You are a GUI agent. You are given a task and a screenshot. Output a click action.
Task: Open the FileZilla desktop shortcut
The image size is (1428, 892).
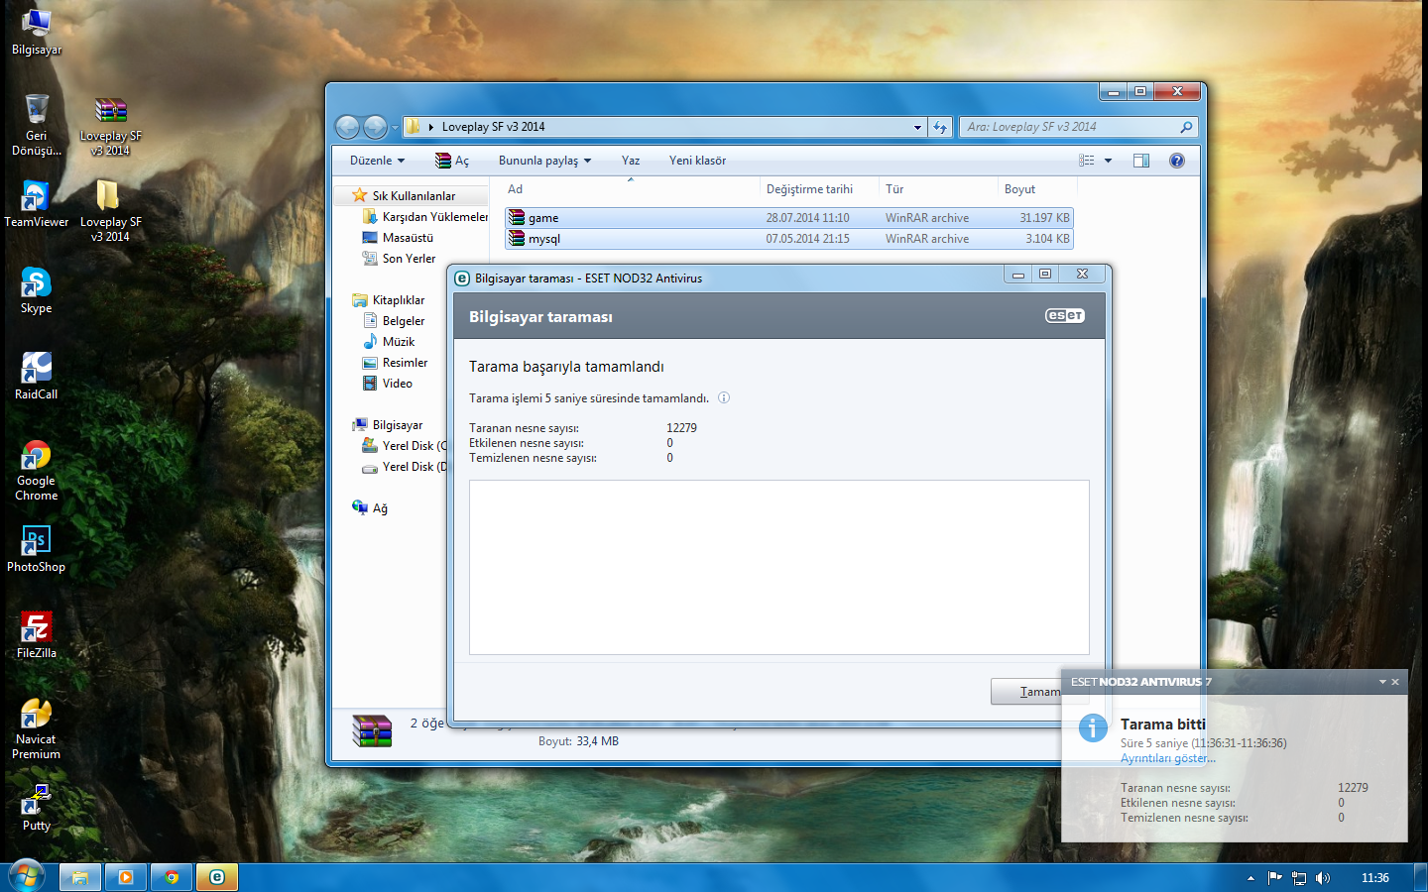point(37,635)
